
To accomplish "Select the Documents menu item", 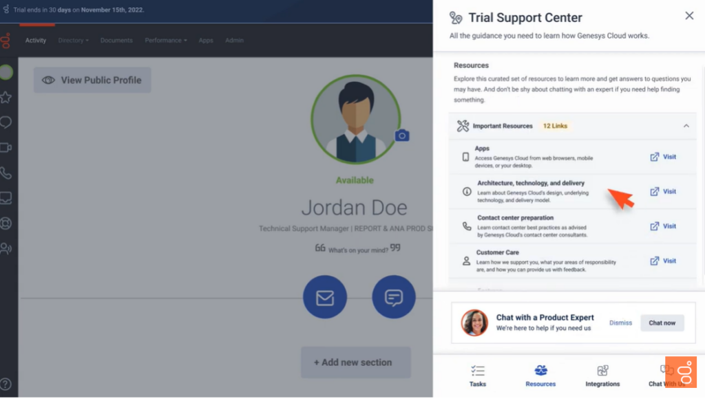I will coord(116,41).
